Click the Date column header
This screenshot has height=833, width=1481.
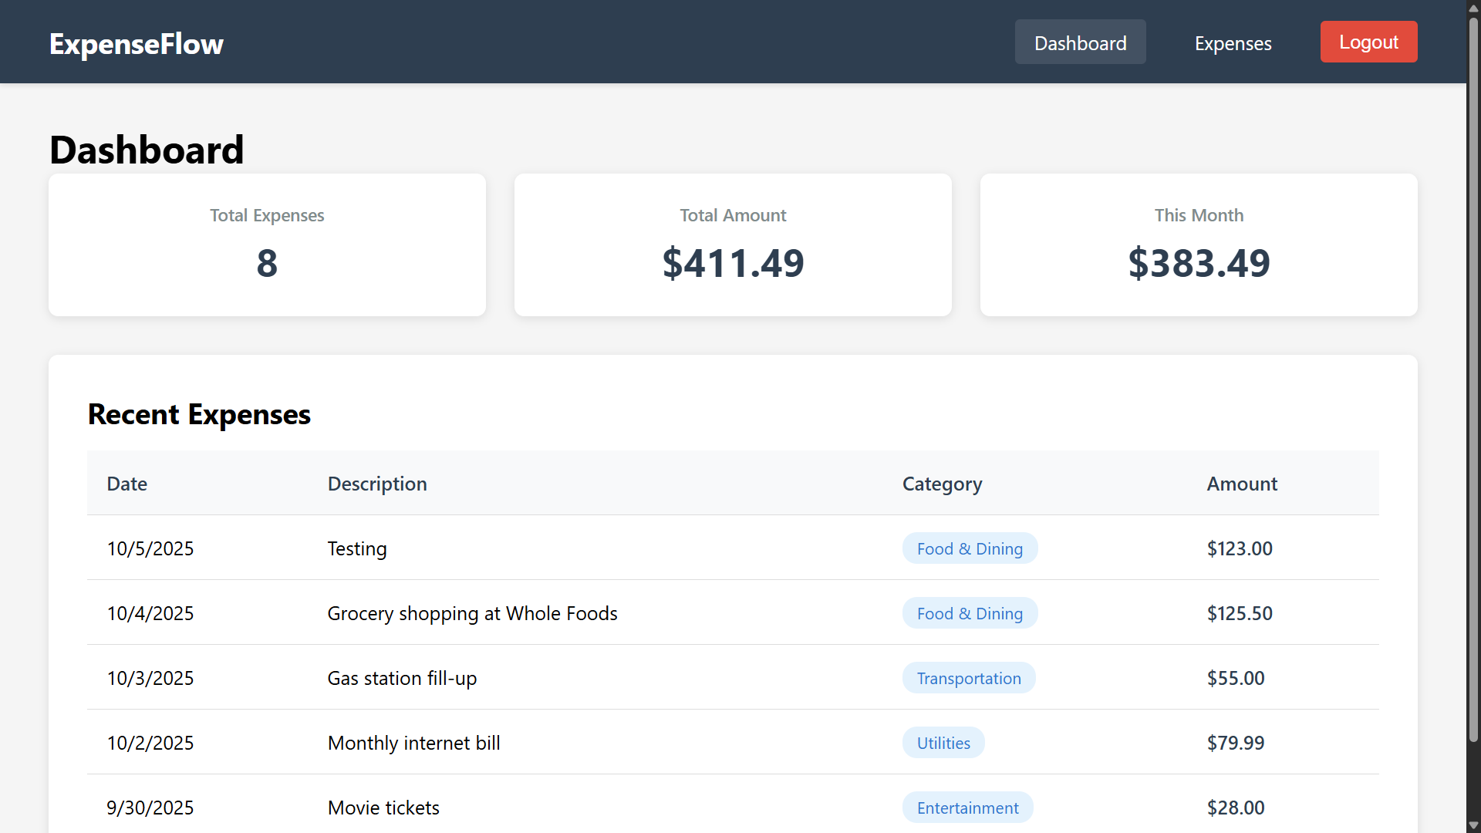coord(127,484)
